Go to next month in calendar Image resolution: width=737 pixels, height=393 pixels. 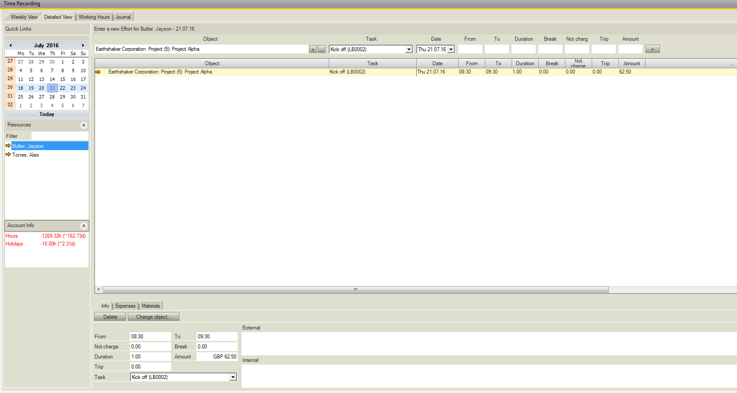tap(83, 45)
